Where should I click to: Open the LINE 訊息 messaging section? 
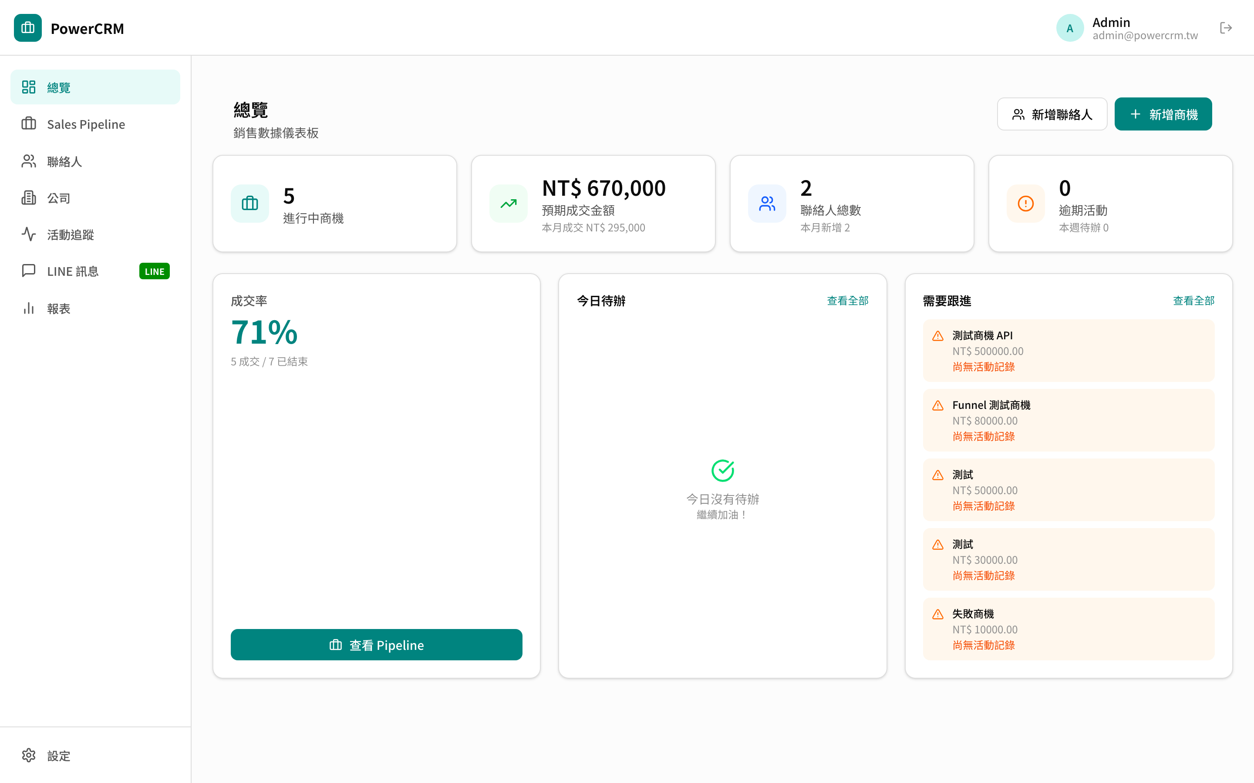pos(73,271)
